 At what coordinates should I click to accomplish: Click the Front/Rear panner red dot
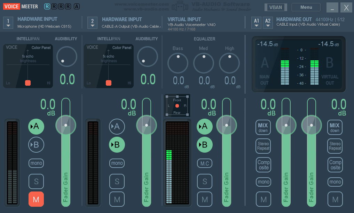177,106
